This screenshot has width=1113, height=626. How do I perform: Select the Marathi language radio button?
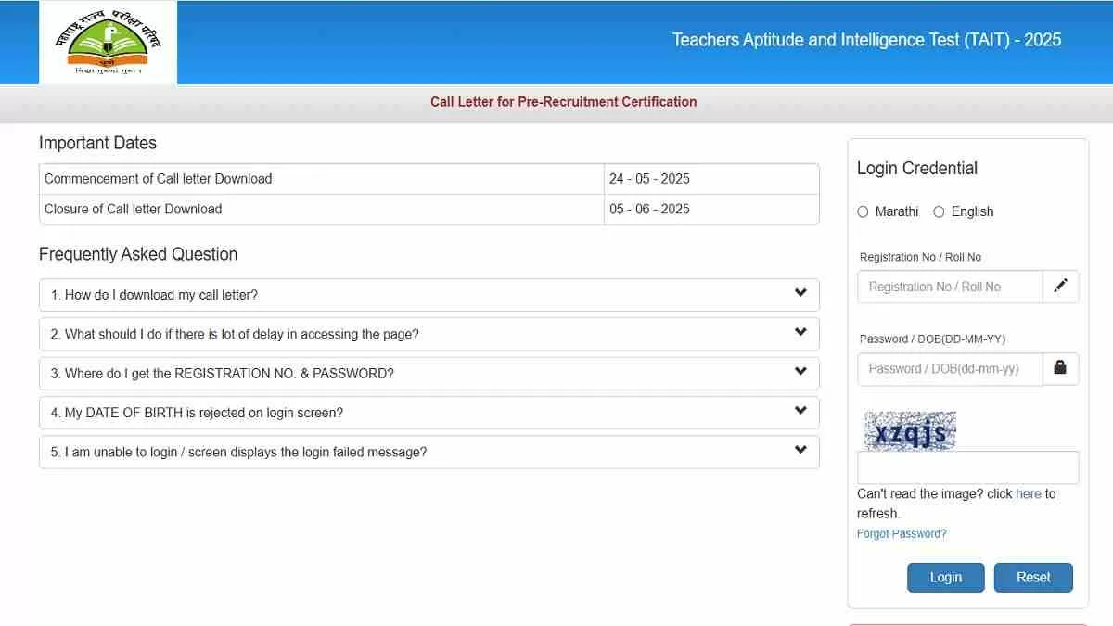[x=864, y=211]
